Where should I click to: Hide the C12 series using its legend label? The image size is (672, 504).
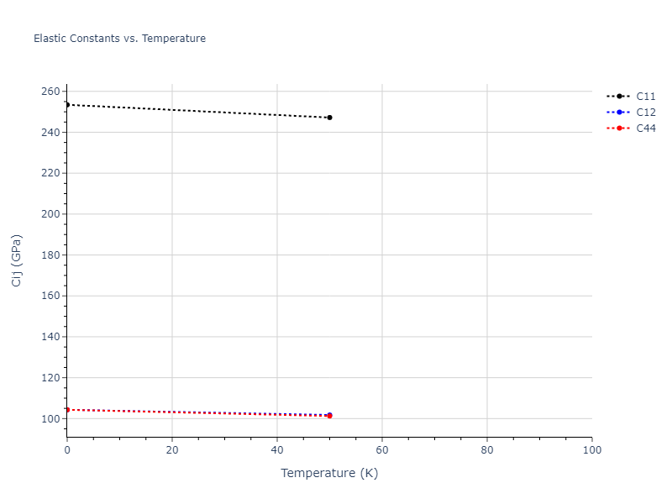[645, 112]
